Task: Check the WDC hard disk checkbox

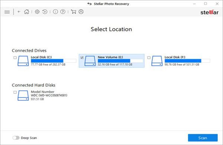Action: 15,92
